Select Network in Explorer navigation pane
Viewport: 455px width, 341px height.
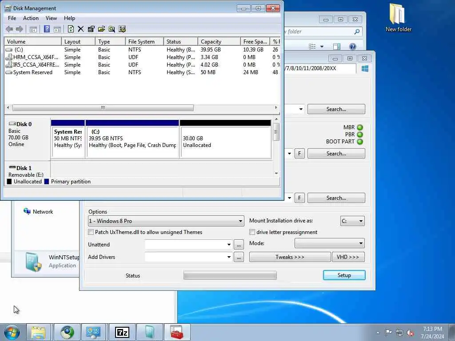click(x=38, y=212)
